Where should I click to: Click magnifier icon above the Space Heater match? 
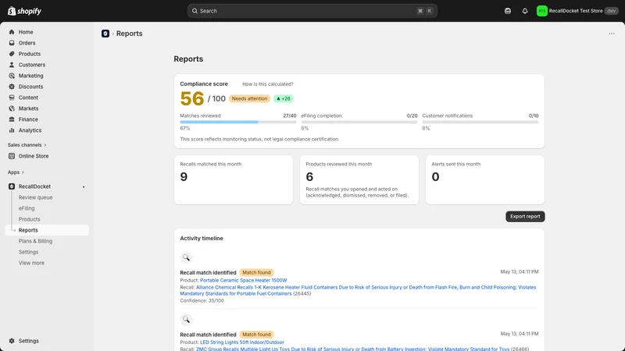point(186,257)
